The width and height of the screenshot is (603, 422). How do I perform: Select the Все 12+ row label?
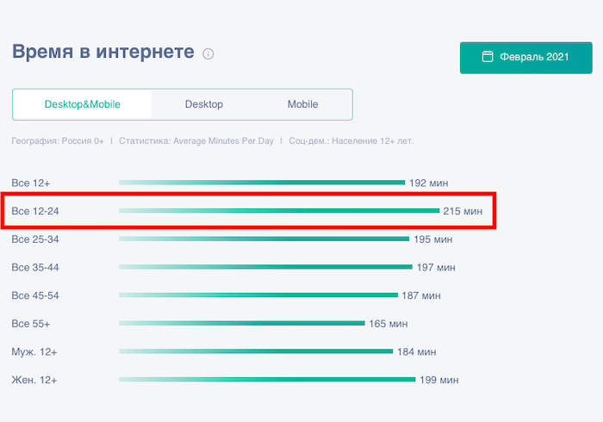point(31,183)
